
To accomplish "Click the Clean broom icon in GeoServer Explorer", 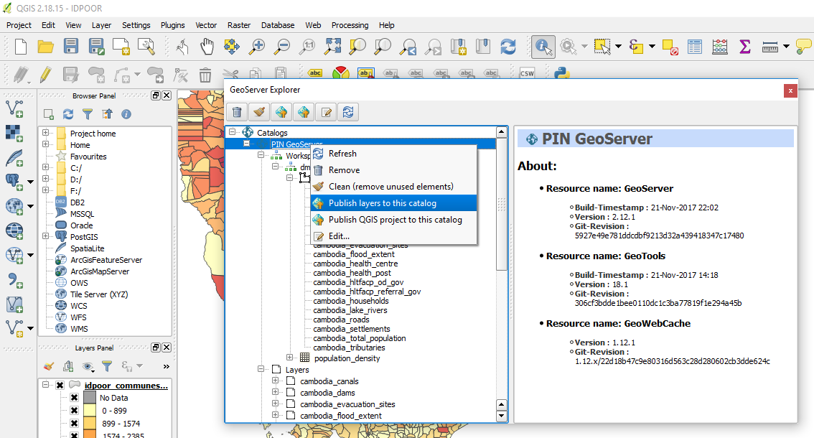I will pos(259,112).
